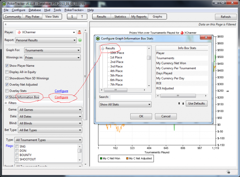The width and height of the screenshot is (240, 177).
Task: Switch to the Graphs tab
Action: pos(157,17)
